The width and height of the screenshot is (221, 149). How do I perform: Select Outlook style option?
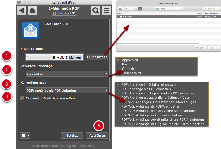pos(156,69)
